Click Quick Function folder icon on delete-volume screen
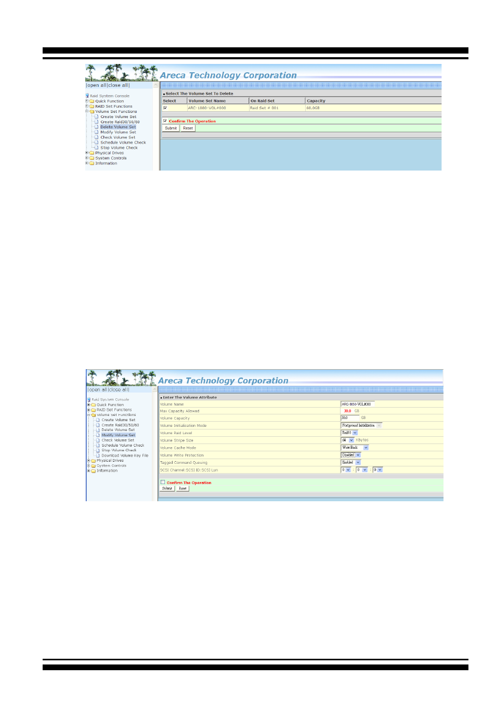Viewport: 496px width, 704px height. [92, 101]
